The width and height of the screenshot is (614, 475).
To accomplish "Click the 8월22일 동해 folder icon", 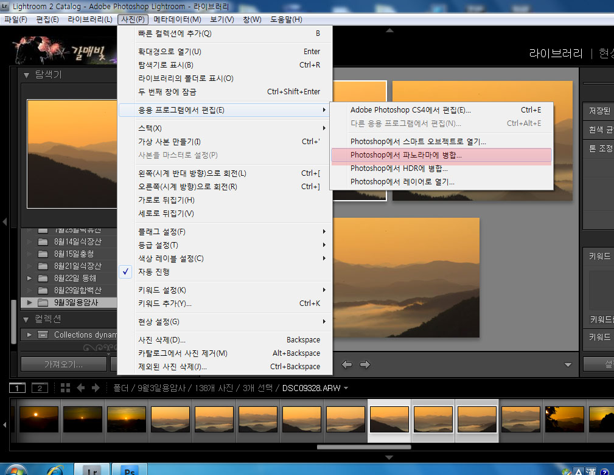I will [x=43, y=278].
